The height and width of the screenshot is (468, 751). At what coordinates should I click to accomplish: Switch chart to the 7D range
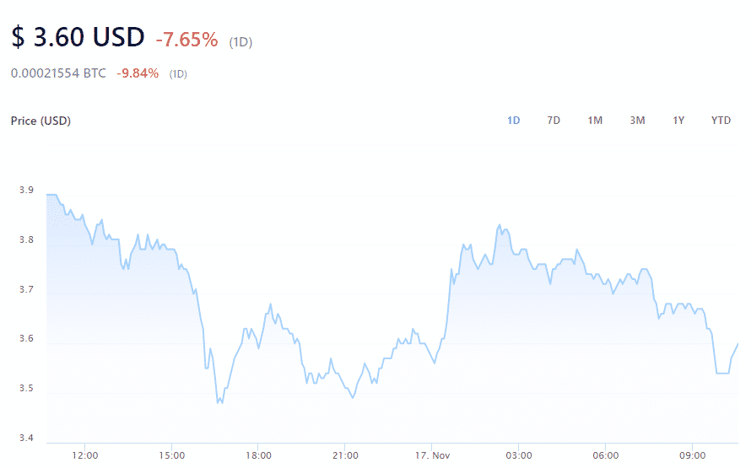[x=554, y=121]
